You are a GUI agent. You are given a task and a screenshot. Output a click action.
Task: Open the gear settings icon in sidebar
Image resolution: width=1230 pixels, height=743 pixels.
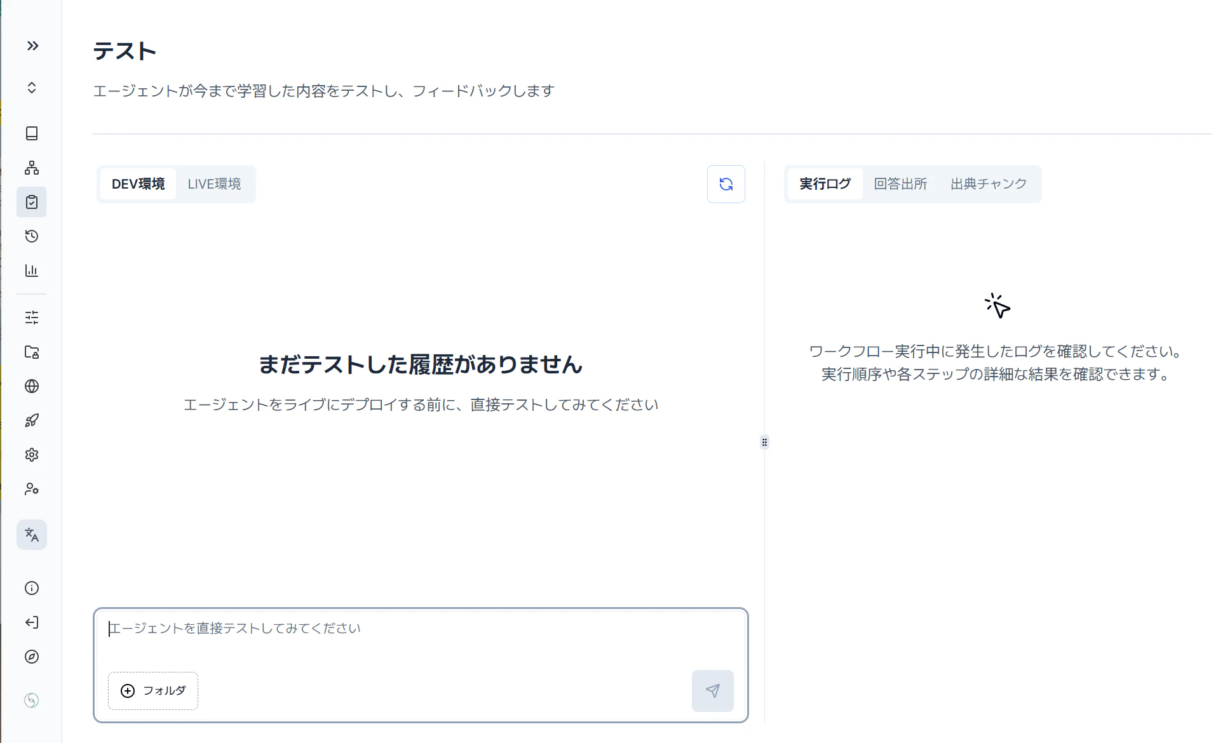point(32,455)
